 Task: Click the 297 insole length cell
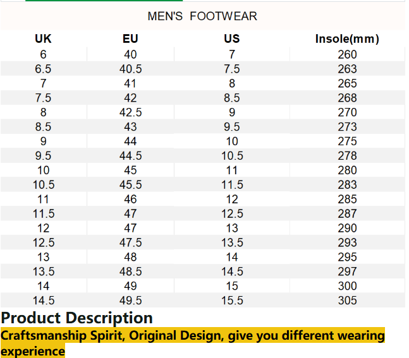[347, 271]
